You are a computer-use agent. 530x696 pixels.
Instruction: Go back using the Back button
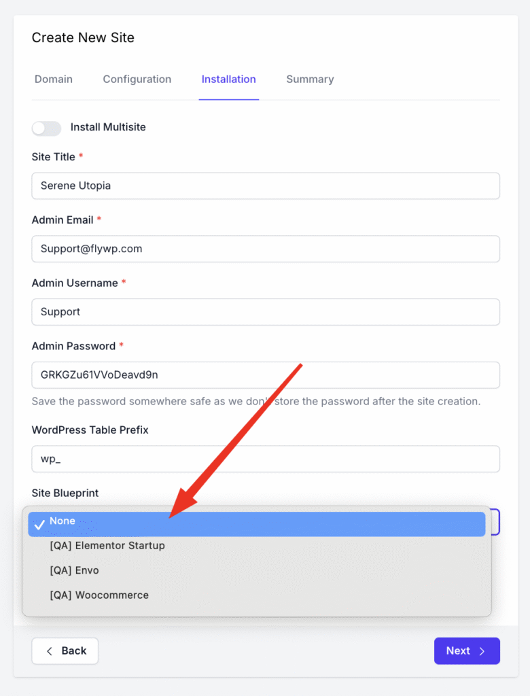(x=65, y=650)
